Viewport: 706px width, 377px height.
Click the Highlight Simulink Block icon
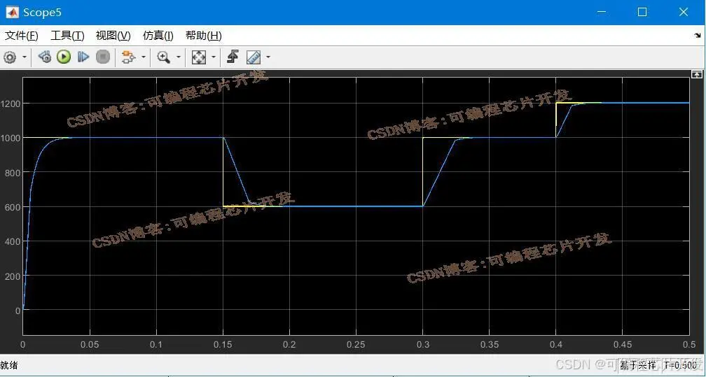click(129, 57)
